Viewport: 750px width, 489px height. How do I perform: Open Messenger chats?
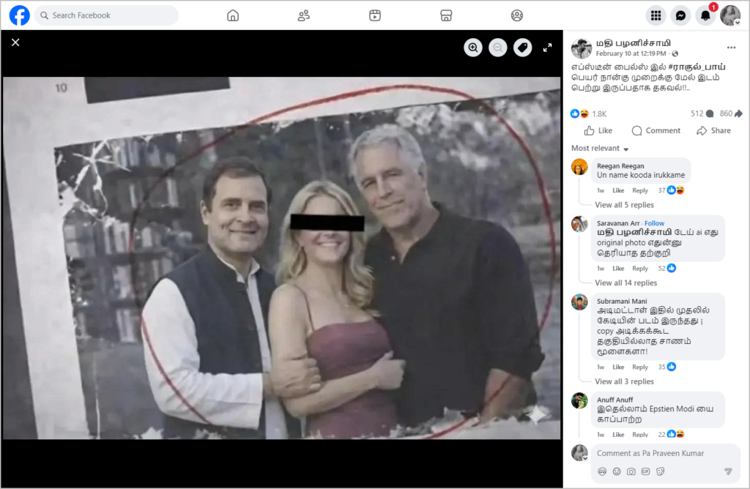pos(680,15)
